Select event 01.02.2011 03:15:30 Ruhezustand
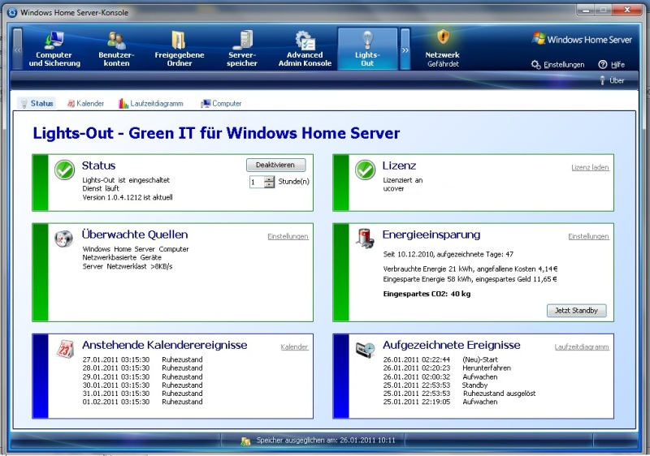This screenshot has height=456, width=650. 143,402
